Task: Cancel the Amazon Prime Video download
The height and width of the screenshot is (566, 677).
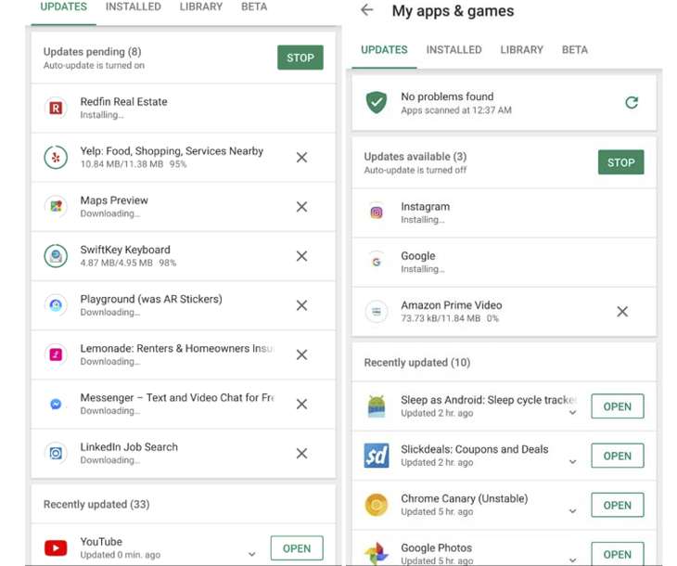Action: (x=622, y=312)
